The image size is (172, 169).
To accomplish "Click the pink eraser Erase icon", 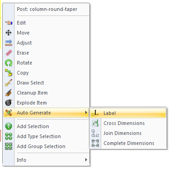I will point(9,53).
